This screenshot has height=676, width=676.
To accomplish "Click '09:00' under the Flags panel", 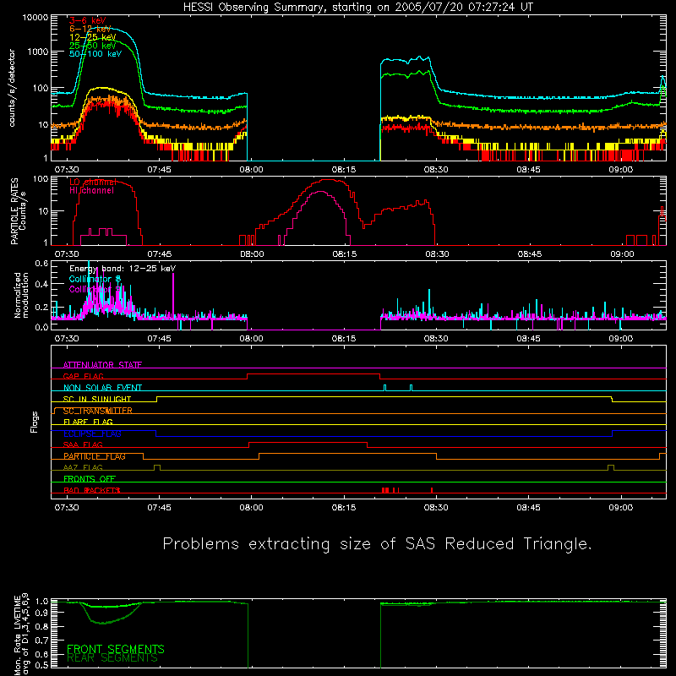I will pyautogui.click(x=620, y=508).
